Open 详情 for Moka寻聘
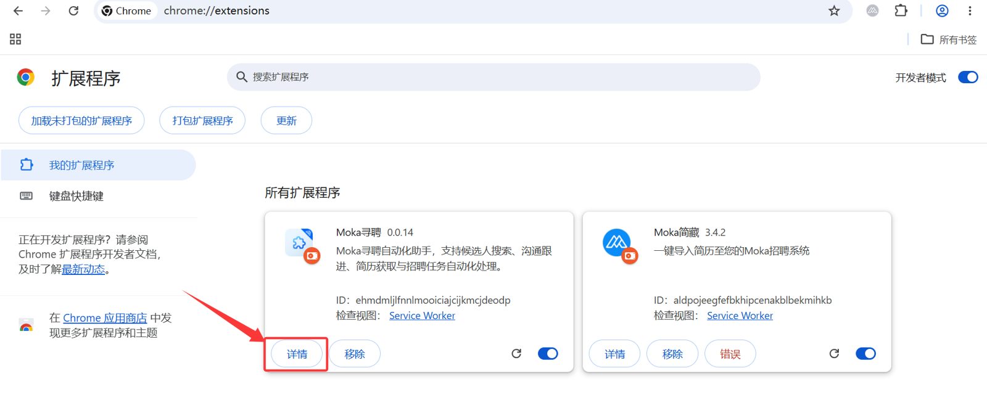This screenshot has height=408, width=987. coord(297,354)
